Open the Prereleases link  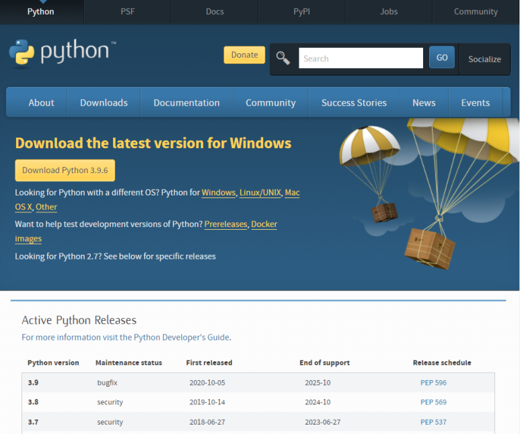point(226,224)
